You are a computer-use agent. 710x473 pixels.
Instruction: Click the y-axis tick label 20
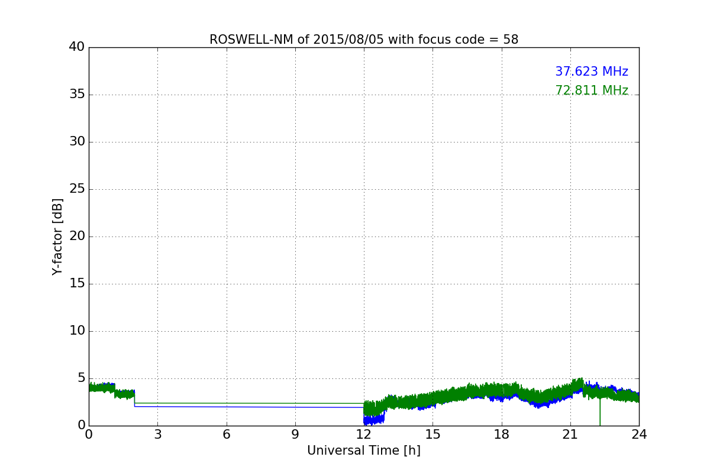pyautogui.click(x=77, y=237)
